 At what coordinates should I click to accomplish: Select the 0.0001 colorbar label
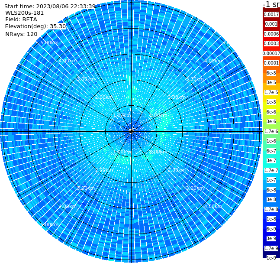[x=271, y=63]
